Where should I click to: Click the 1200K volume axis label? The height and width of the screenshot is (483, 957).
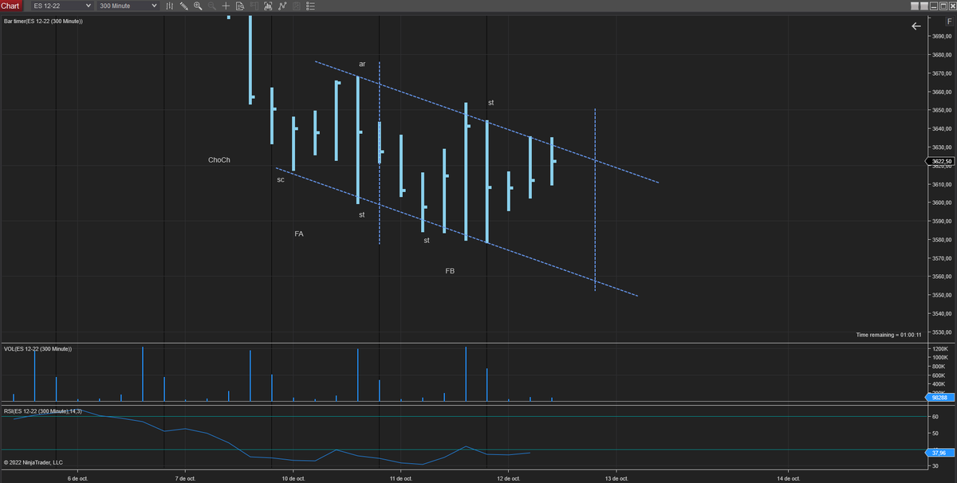[939, 349]
